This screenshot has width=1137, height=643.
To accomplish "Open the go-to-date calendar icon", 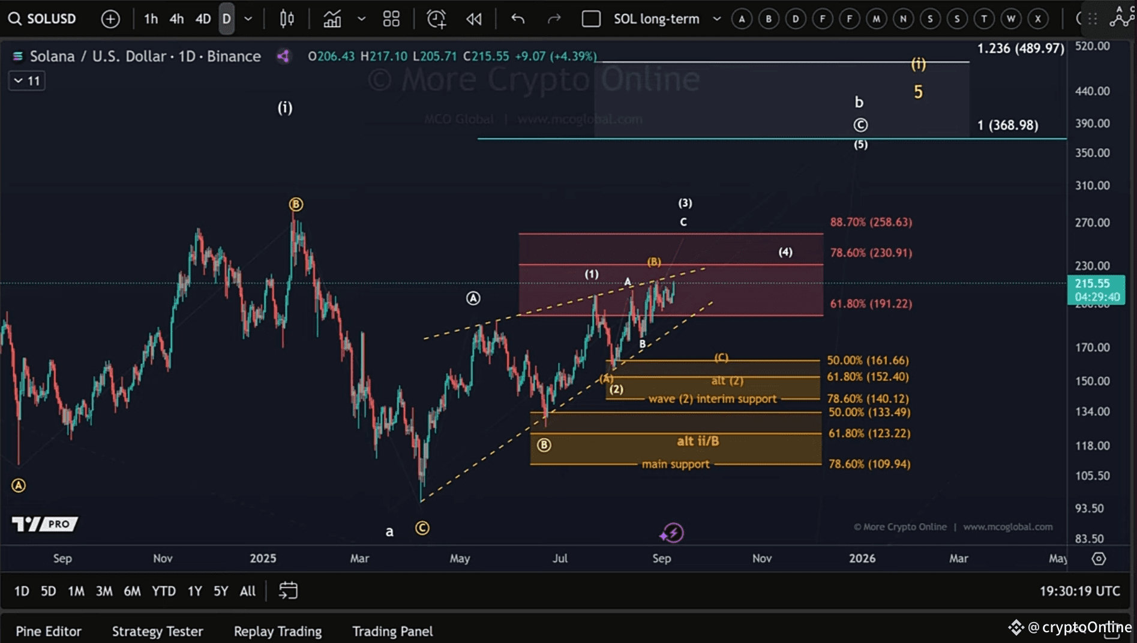I will 288,591.
